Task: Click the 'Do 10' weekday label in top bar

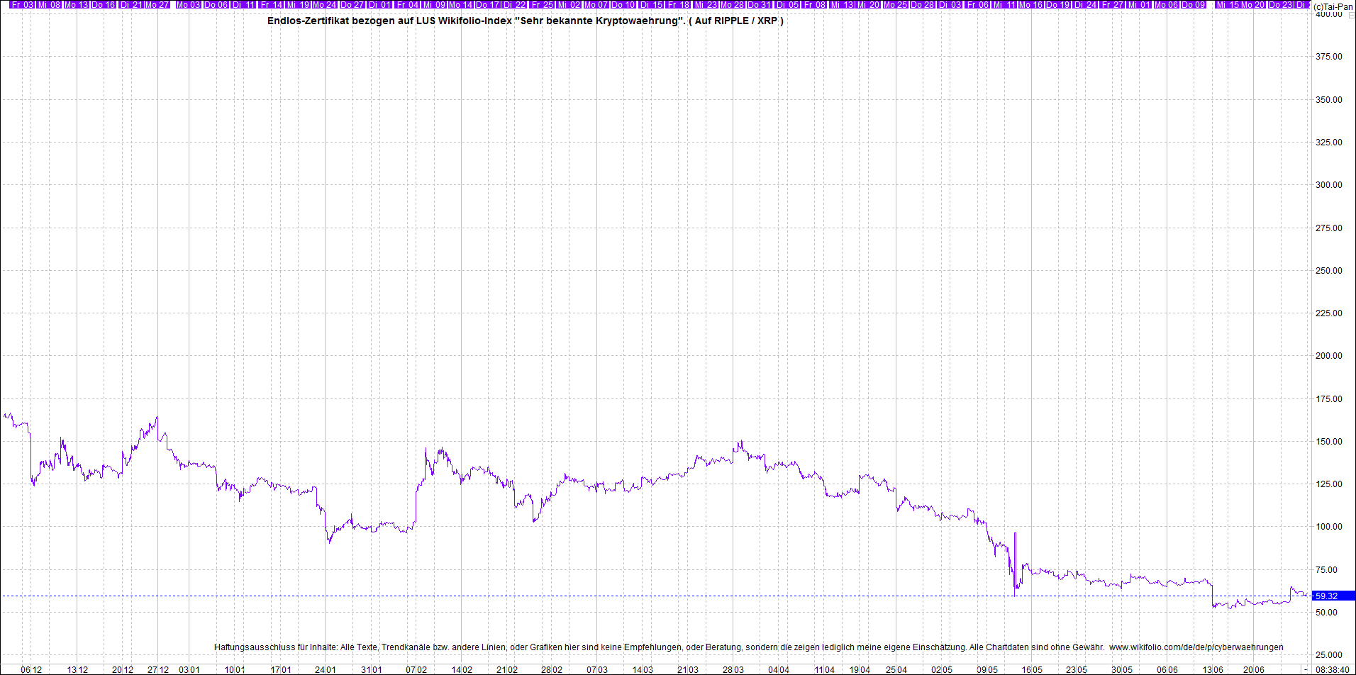Action: click(x=624, y=5)
